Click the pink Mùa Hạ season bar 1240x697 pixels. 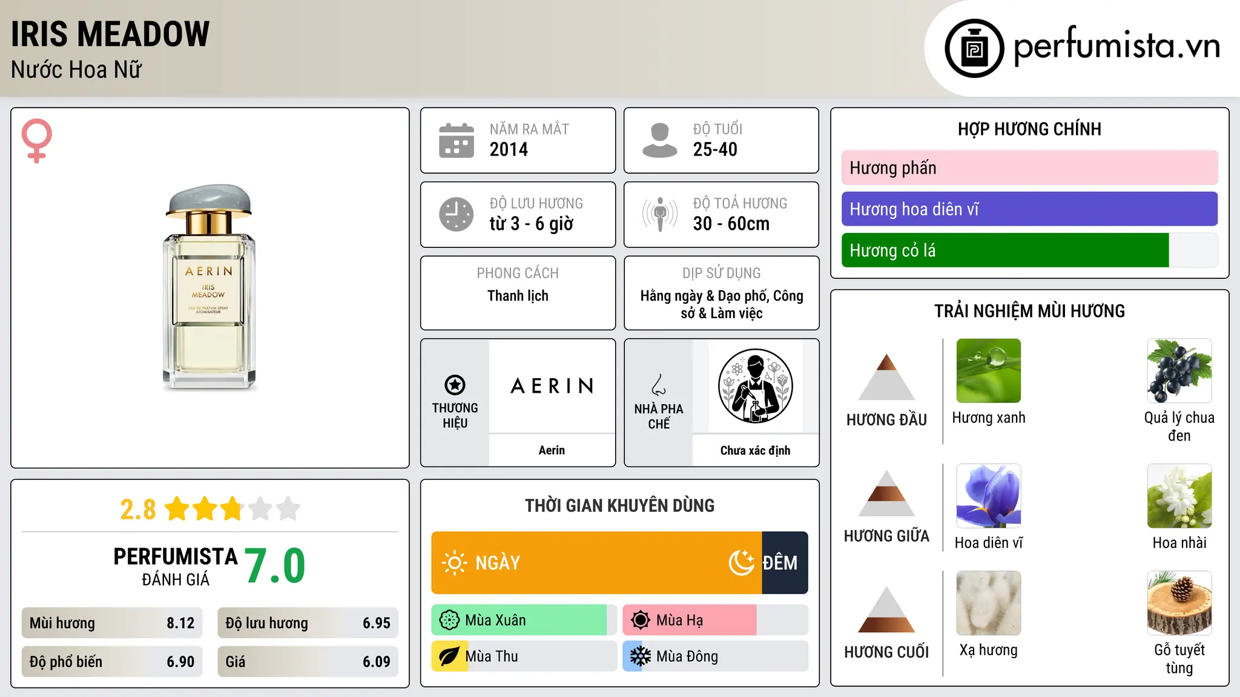(690, 620)
